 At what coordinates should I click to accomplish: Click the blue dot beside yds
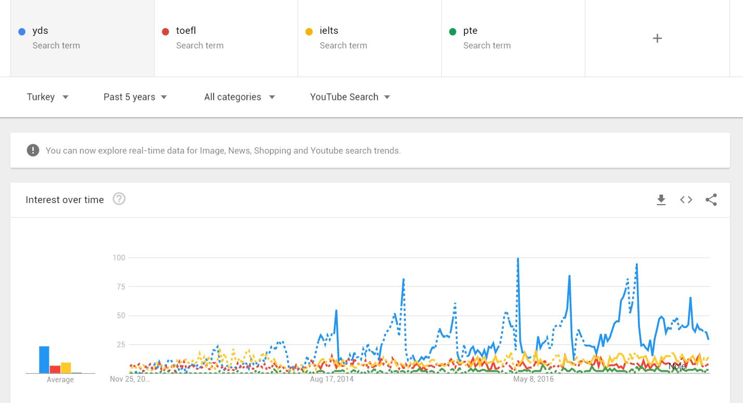point(22,32)
